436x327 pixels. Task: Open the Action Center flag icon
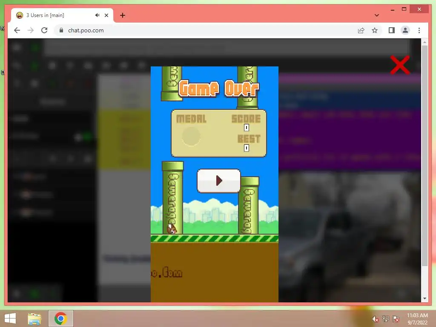pyautogui.click(x=396, y=319)
